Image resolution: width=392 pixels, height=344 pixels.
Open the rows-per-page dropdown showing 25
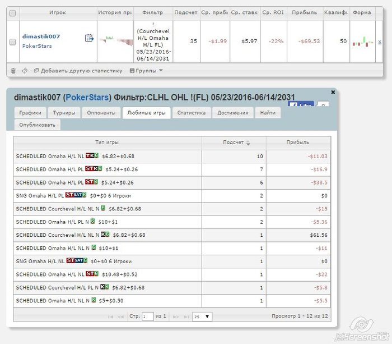(202, 317)
